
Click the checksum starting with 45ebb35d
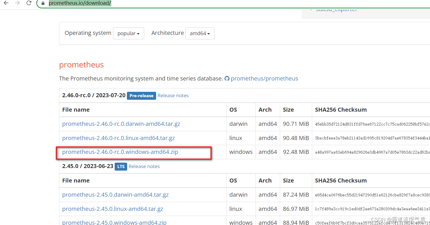point(372,124)
